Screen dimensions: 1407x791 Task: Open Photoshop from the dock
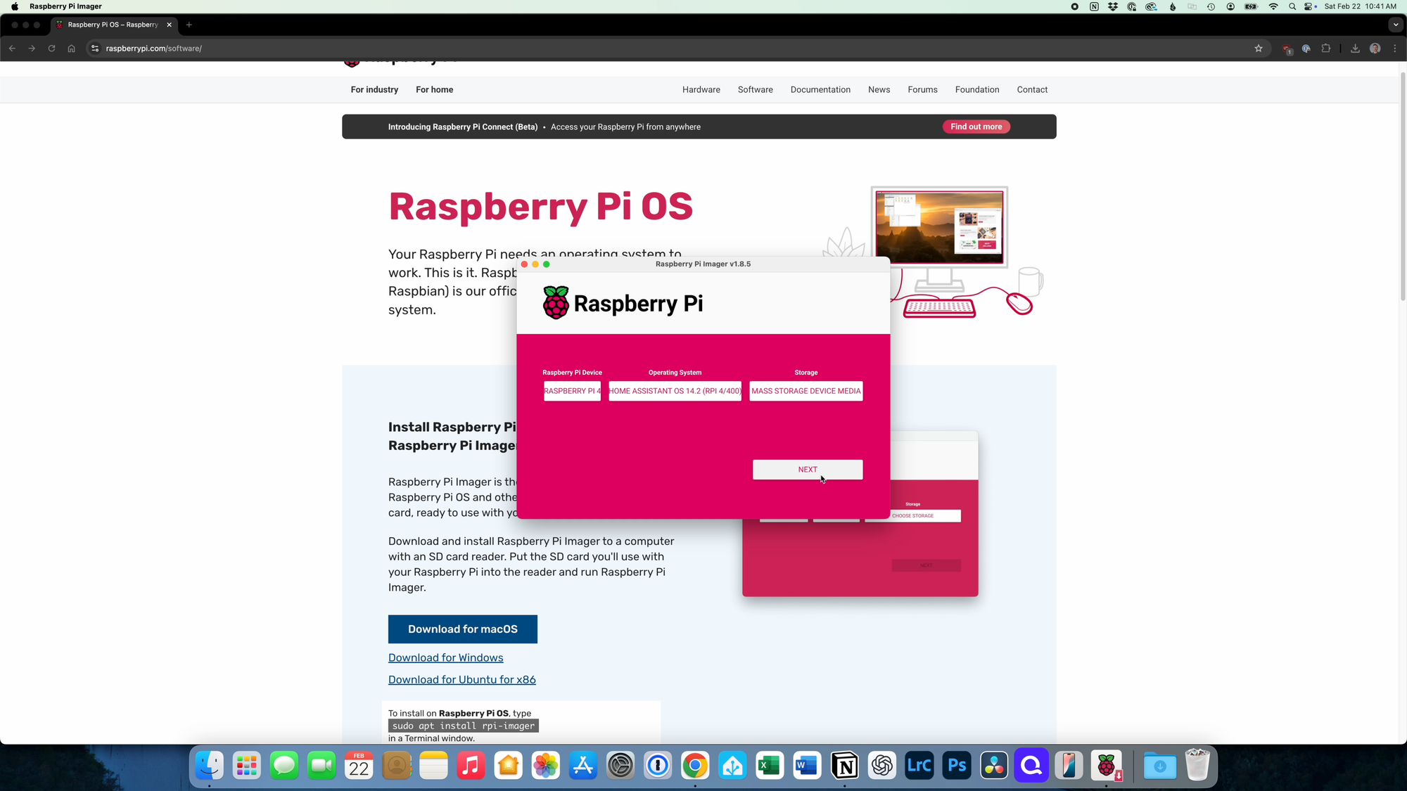click(957, 766)
